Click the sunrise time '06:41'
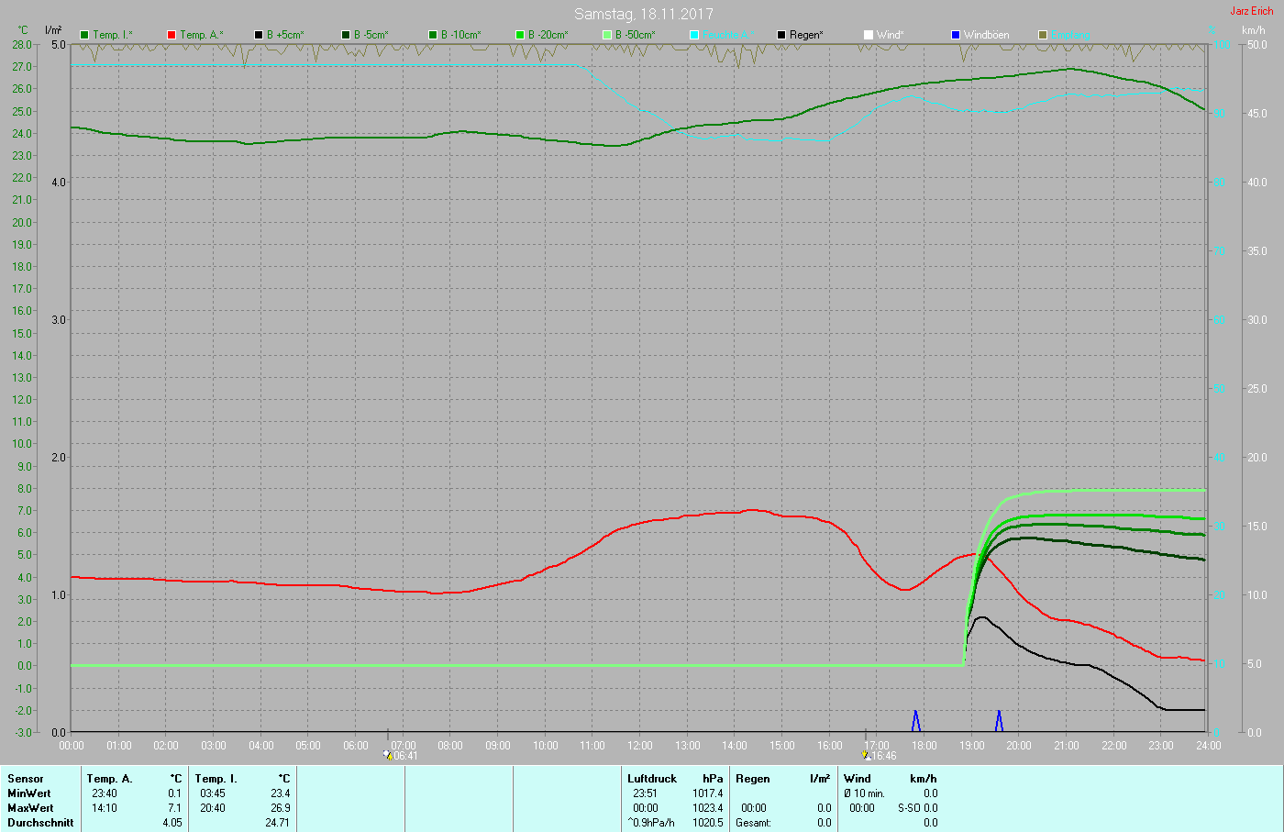 pyautogui.click(x=405, y=756)
